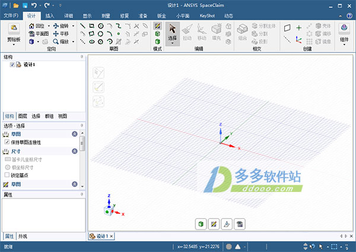356x252 pixels.
Task: Open the Spin tool dropdown arrow
Action: click(73, 26)
